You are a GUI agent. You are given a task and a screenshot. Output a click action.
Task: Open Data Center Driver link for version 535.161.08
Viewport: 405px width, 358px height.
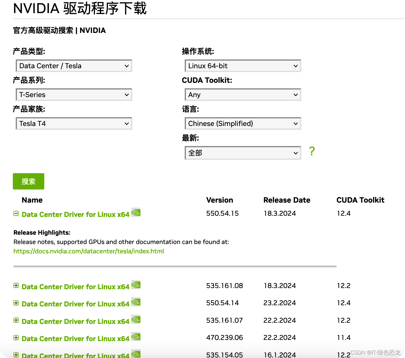click(x=75, y=287)
